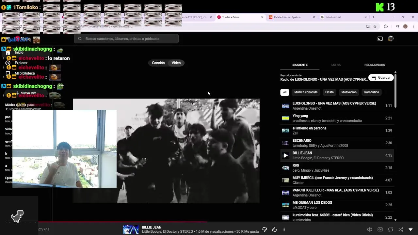418x235 pixels.
Task: Bookmark this page with the star icon
Action: point(375,26)
